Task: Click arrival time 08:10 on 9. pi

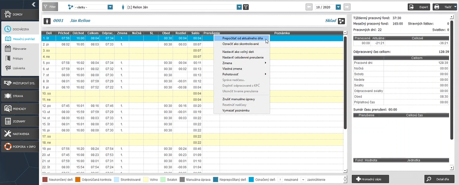Action: coord(66,87)
